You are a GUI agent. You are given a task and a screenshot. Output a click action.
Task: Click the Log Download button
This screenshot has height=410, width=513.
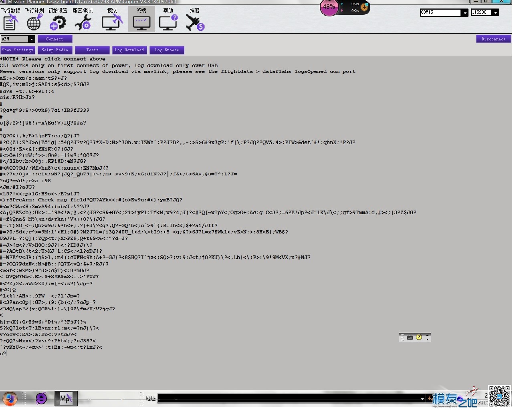click(129, 50)
